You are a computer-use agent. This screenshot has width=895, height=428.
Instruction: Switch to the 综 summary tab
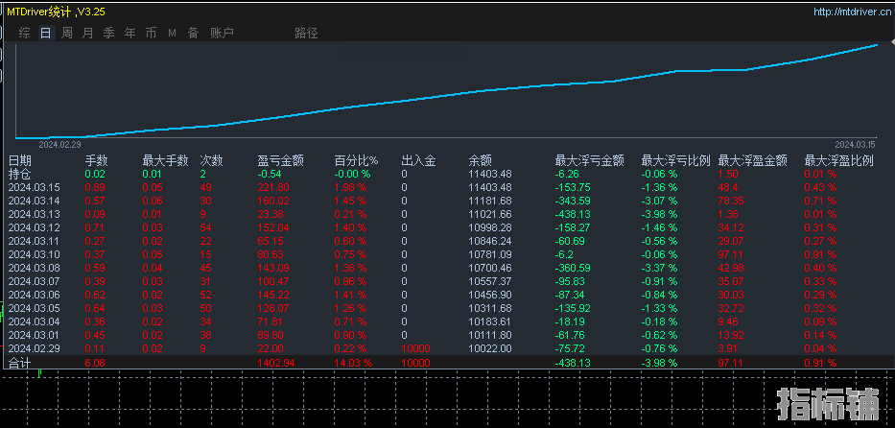point(25,33)
